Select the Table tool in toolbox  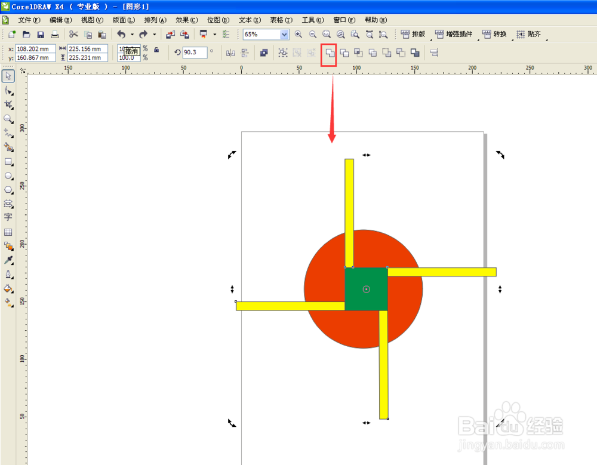[8, 232]
